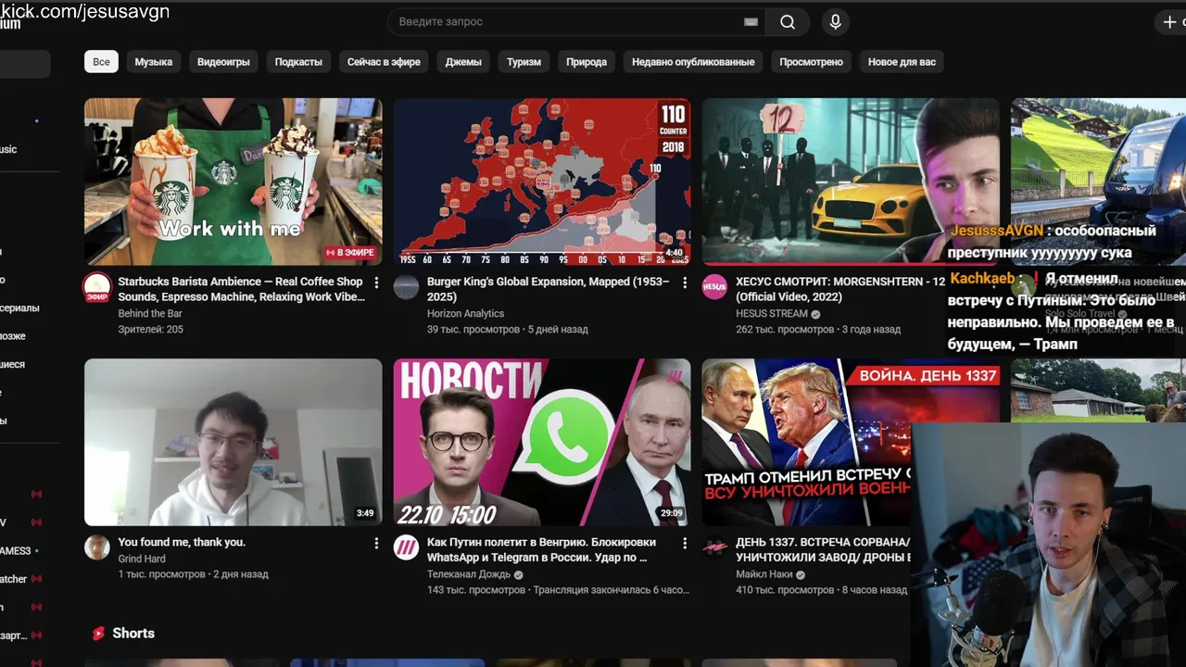This screenshot has height=667, width=1186.
Task: Open title You found me, thank you.
Action: [182, 542]
